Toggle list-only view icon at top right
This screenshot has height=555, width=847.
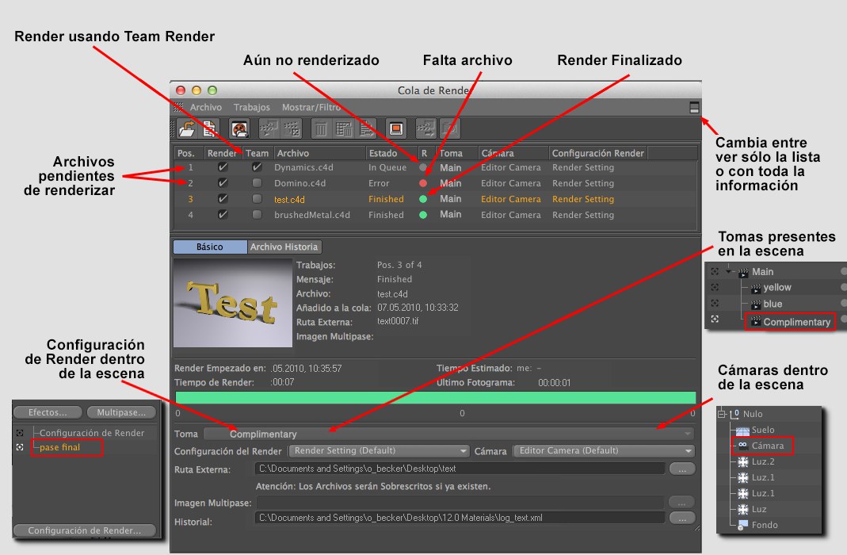pos(695,107)
